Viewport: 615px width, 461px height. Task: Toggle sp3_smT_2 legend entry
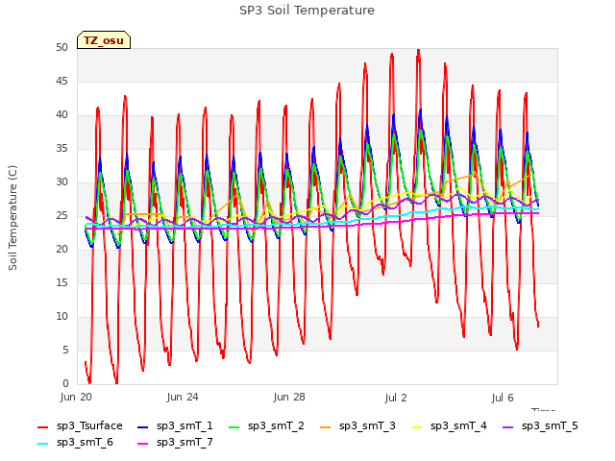click(266, 426)
